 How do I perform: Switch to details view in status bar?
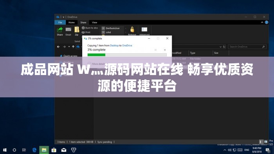tap(260, 142)
